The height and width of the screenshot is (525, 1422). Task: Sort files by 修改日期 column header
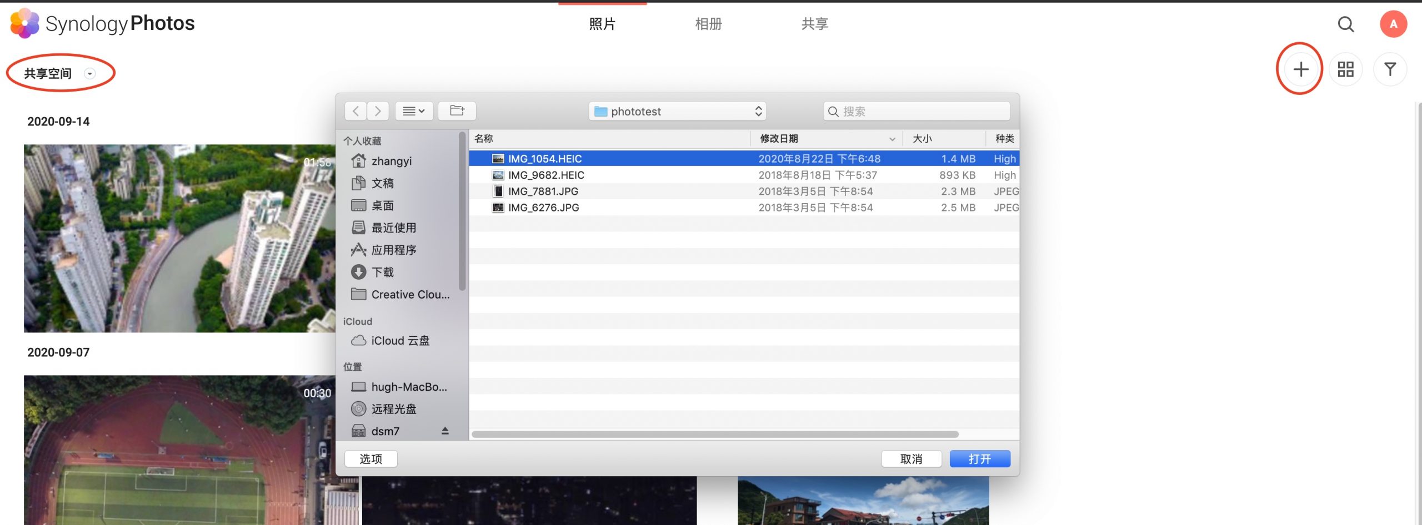827,139
